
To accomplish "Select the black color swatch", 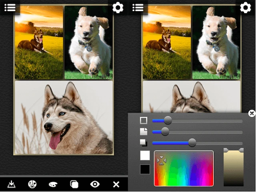I will [145, 169].
